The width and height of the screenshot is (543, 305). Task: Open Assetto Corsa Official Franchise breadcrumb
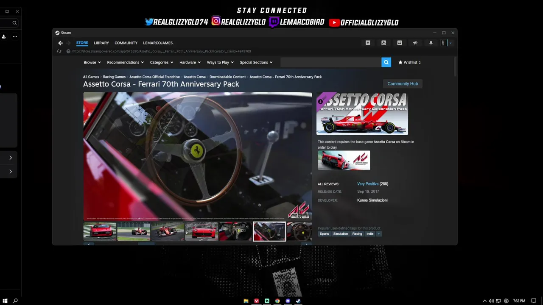tap(154, 77)
